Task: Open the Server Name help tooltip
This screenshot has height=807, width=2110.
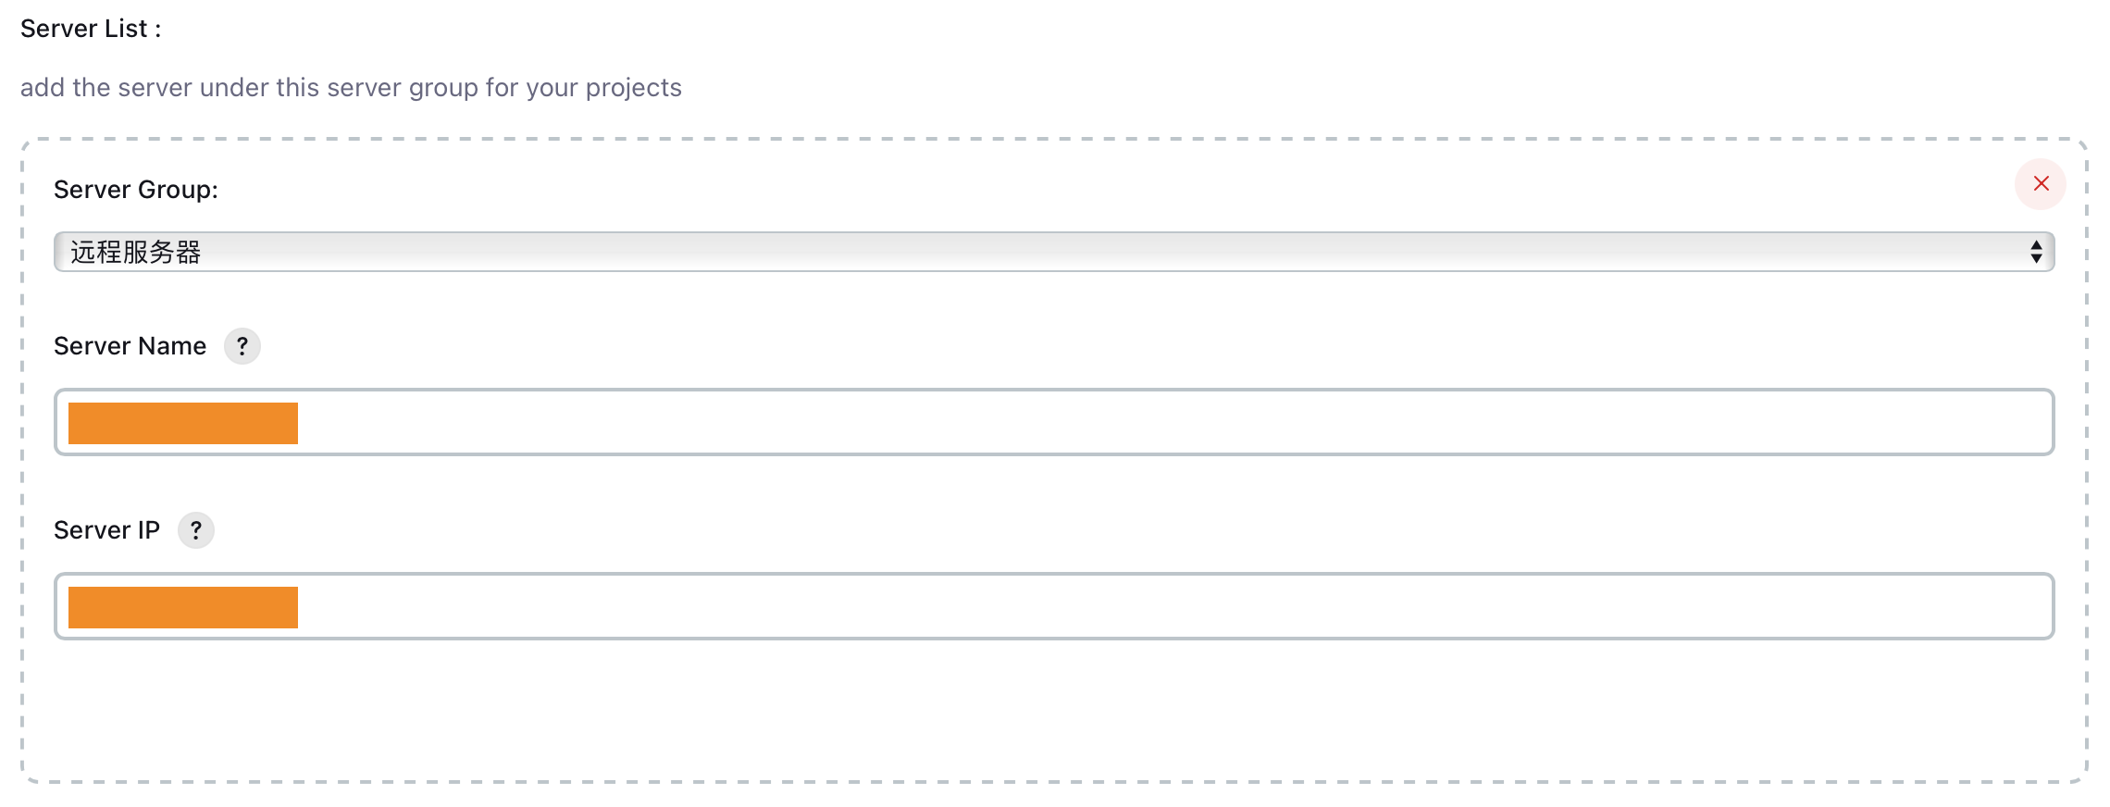Action: click(x=242, y=346)
